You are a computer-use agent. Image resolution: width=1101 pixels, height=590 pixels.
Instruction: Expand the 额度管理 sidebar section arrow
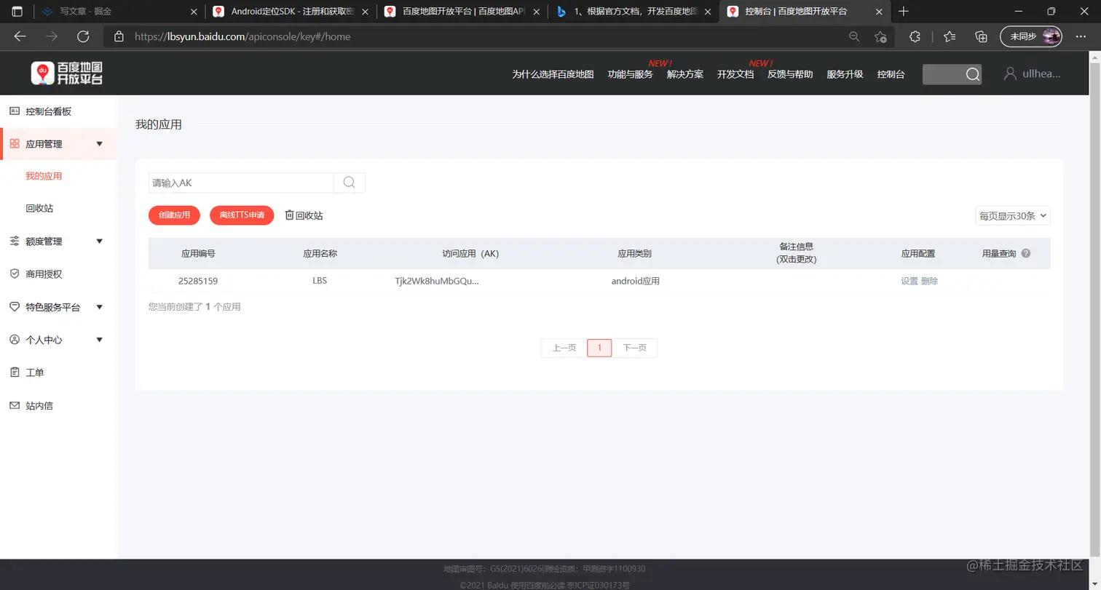pos(100,242)
